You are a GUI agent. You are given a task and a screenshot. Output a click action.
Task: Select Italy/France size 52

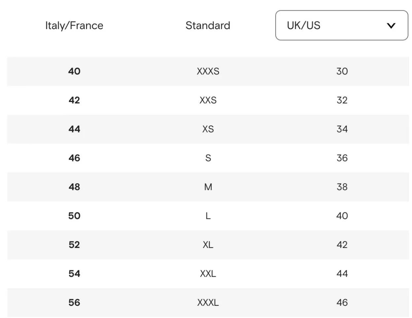(74, 245)
